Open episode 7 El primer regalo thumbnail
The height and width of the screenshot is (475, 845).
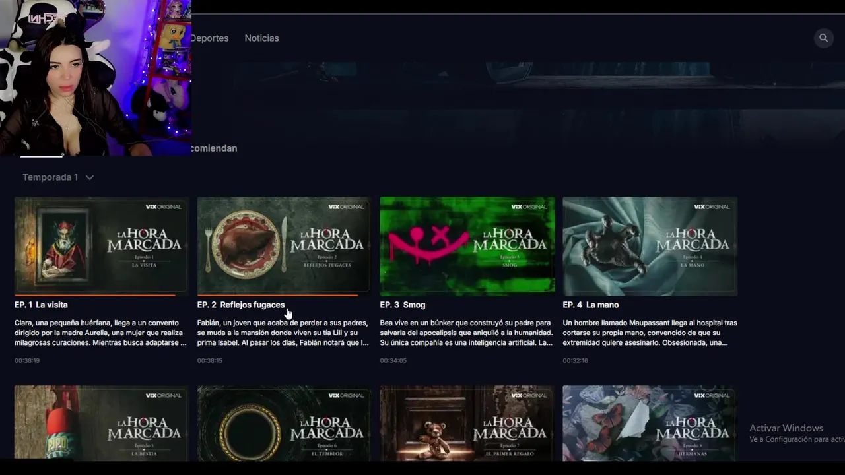click(467, 422)
